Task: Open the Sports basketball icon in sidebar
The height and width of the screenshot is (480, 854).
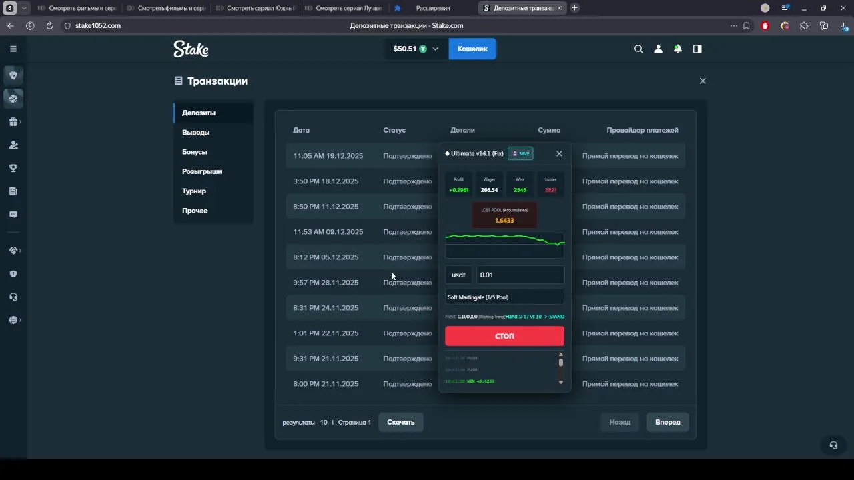Action: (13, 98)
